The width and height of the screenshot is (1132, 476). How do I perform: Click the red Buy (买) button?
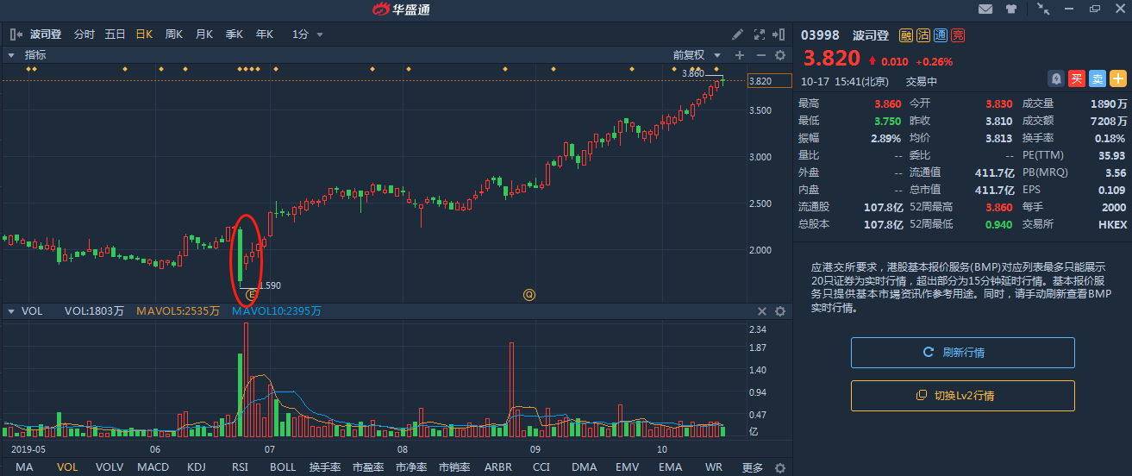[x=1077, y=78]
